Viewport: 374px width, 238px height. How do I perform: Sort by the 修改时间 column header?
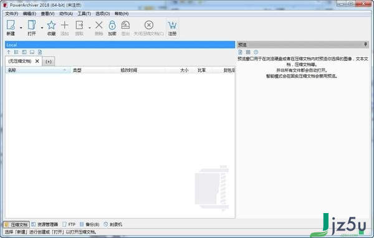141,70
